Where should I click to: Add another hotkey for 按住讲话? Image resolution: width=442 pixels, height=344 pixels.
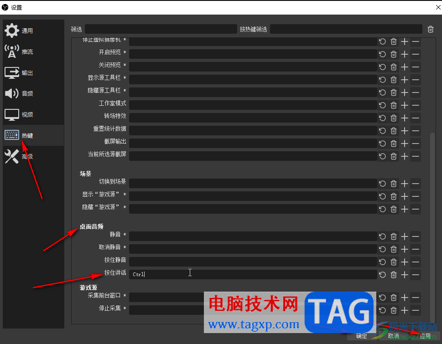405,275
